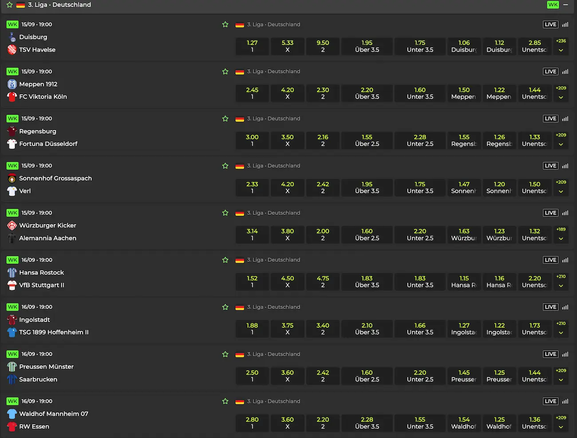The image size is (577, 438).
Task: Open statistics icon for Preussen Münster match
Action: pyautogui.click(x=565, y=354)
